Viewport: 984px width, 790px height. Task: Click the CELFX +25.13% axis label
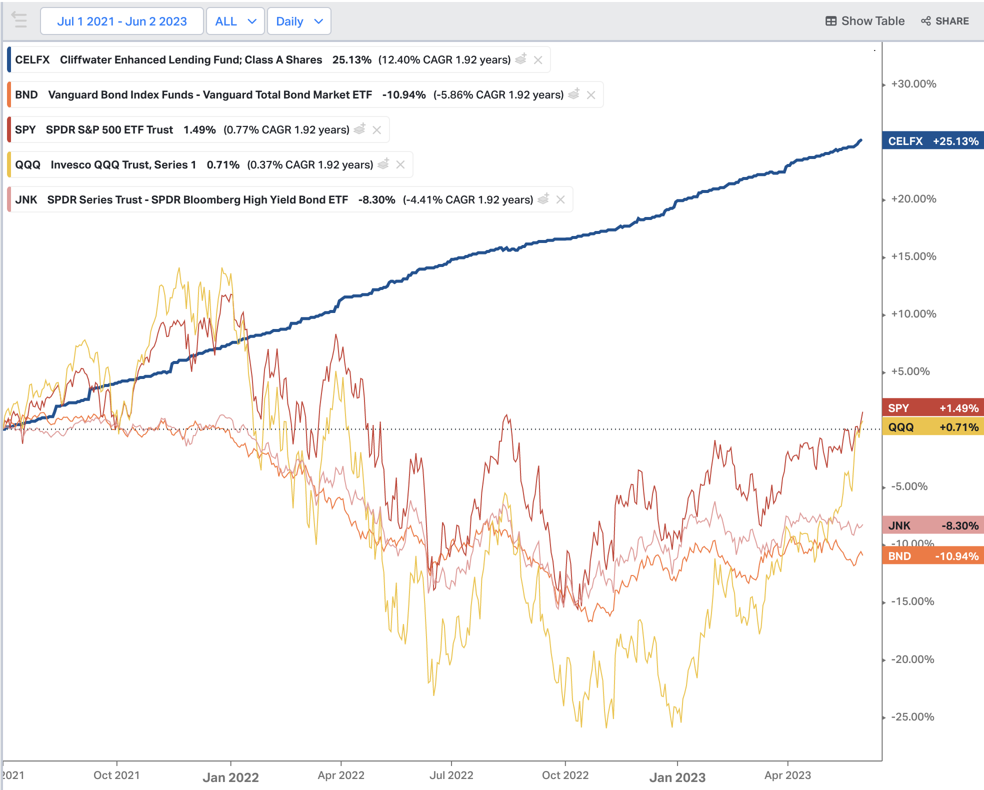pos(933,141)
